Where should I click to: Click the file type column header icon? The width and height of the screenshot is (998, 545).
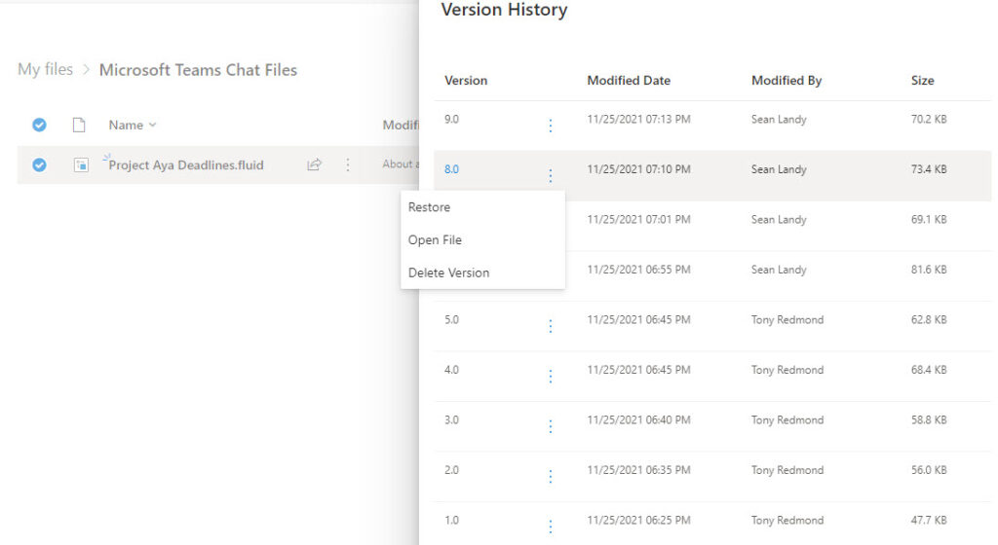[79, 126]
